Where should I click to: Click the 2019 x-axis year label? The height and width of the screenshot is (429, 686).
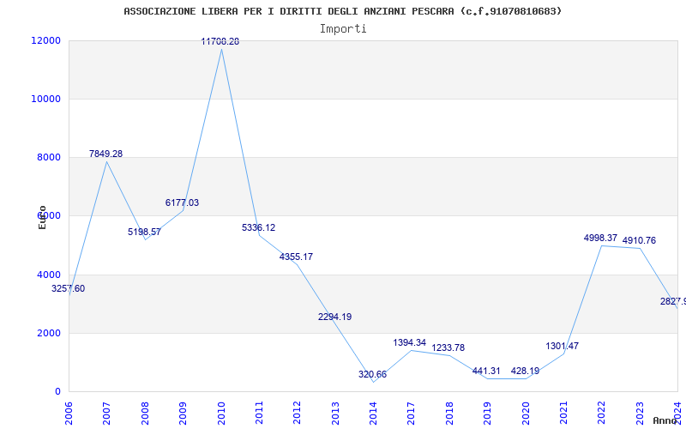pos(487,413)
